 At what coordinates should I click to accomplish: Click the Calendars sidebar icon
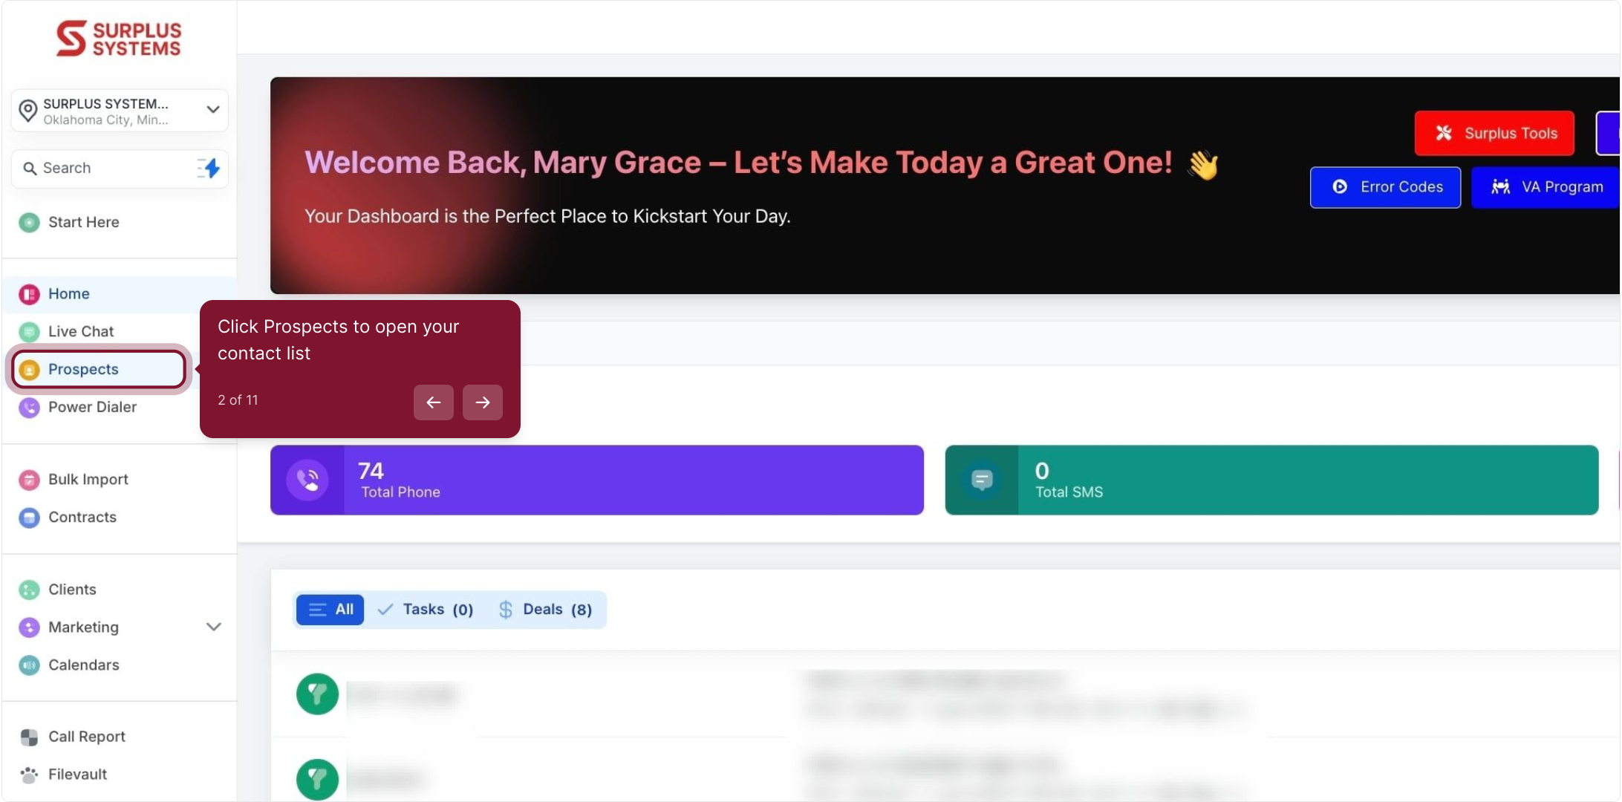click(x=29, y=665)
